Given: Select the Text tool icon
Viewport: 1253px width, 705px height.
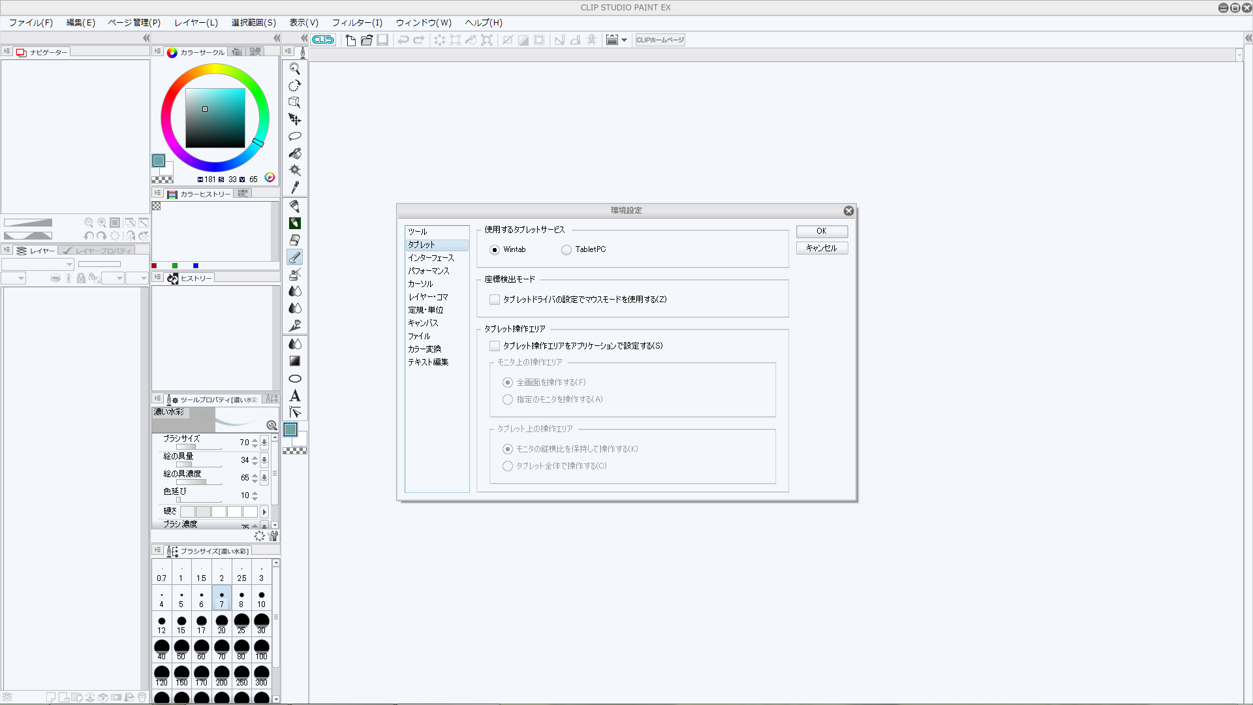Looking at the screenshot, I should tap(295, 396).
